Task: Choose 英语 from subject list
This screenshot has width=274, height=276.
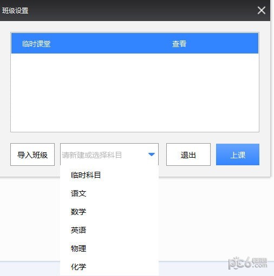Action: click(109, 230)
